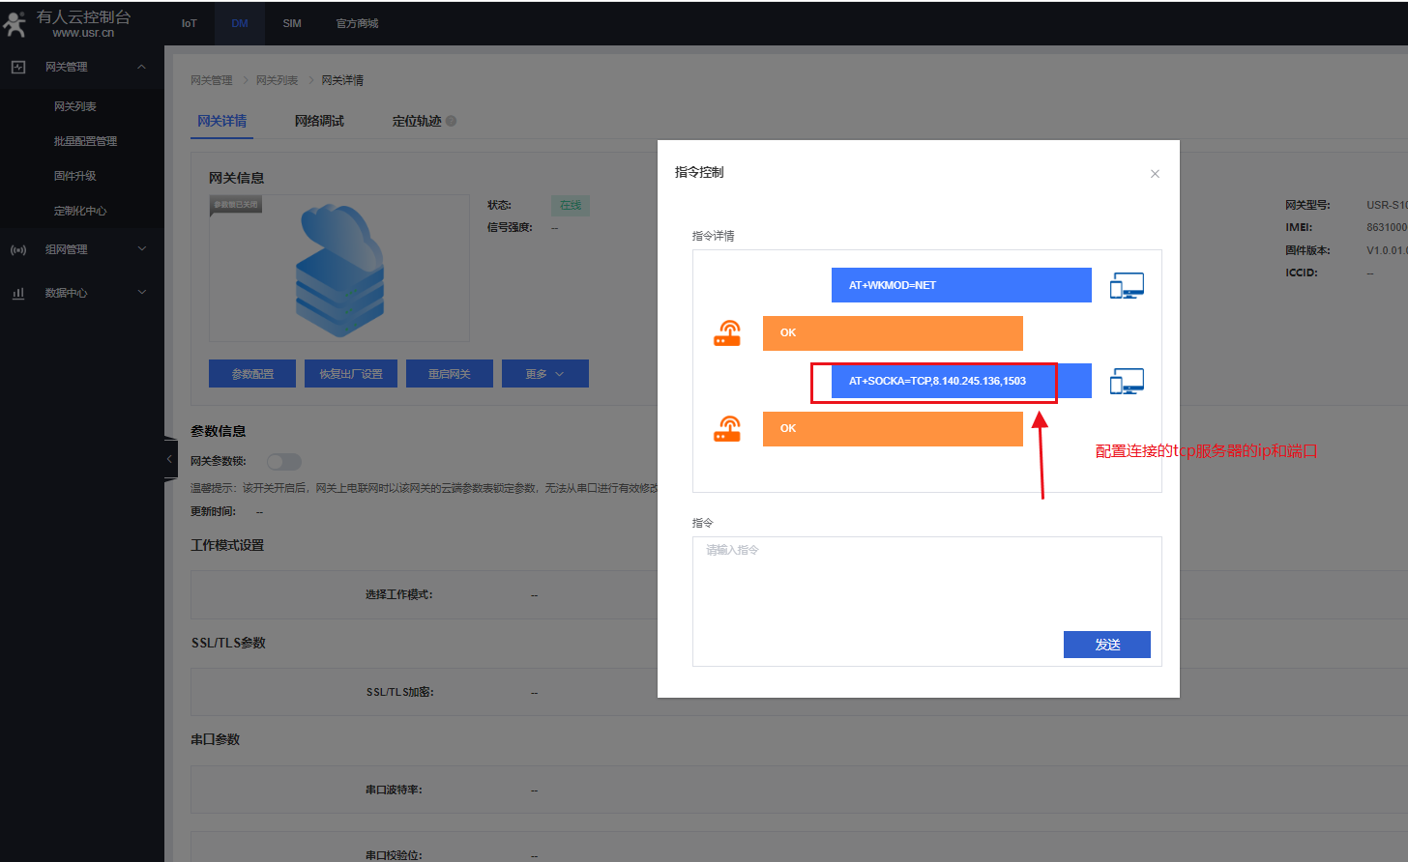Click the 组网管理 sidebar icon

[x=18, y=249]
